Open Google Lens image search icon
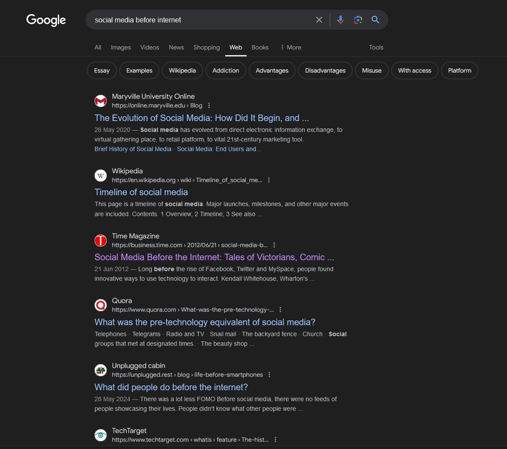This screenshot has width=507, height=449. [358, 20]
